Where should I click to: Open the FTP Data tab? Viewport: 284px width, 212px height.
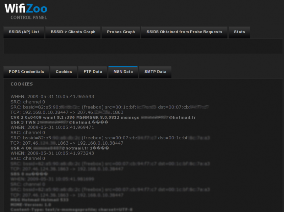[x=93, y=72]
